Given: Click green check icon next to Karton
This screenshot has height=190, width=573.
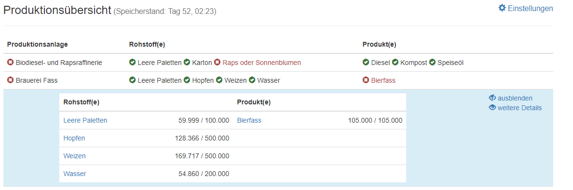Looking at the screenshot, I should (x=187, y=63).
